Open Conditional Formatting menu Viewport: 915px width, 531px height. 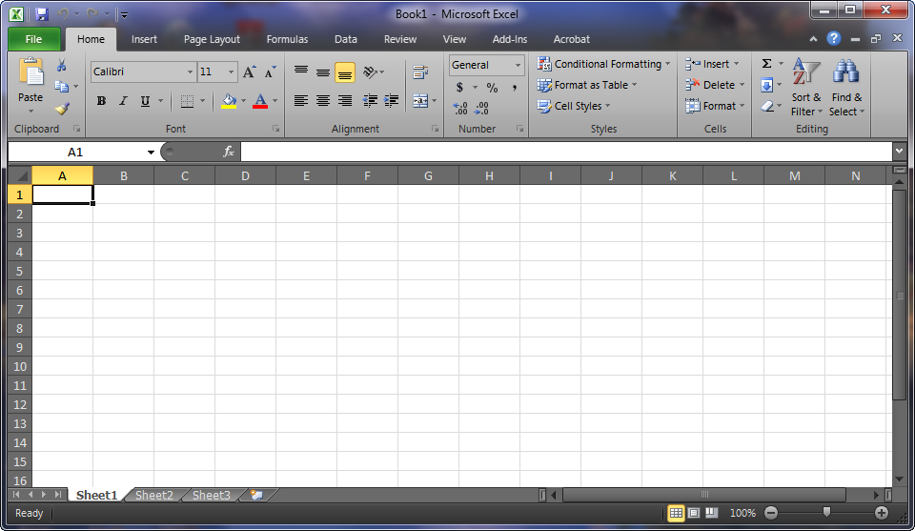point(603,64)
